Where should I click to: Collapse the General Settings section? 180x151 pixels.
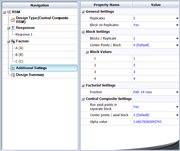83,12
